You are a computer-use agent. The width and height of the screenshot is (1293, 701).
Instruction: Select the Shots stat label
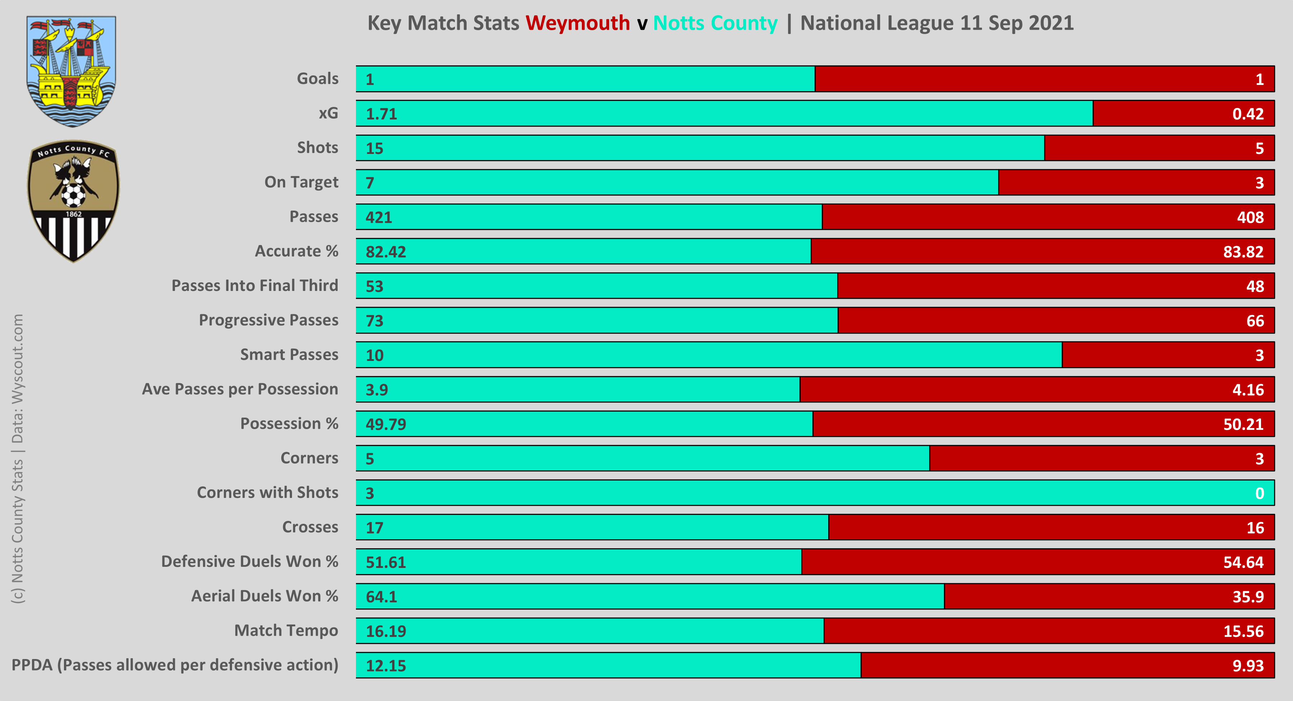[317, 147]
